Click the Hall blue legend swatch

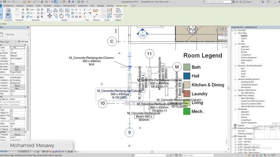click(187, 76)
